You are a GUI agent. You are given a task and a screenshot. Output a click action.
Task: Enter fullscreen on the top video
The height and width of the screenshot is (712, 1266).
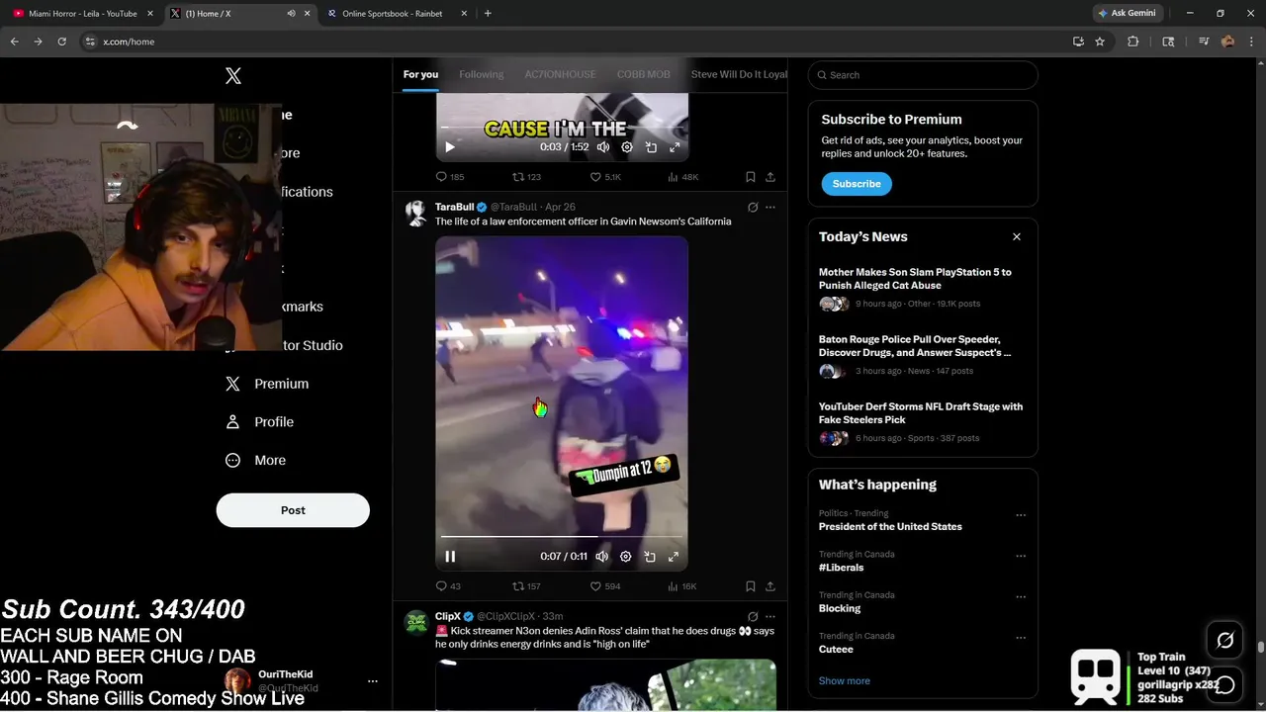coord(675,147)
